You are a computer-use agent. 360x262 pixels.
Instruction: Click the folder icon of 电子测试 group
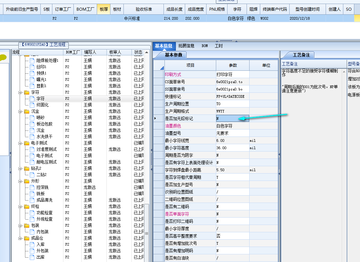(x=27, y=143)
